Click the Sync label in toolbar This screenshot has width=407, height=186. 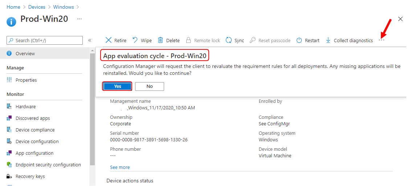pos(239,41)
